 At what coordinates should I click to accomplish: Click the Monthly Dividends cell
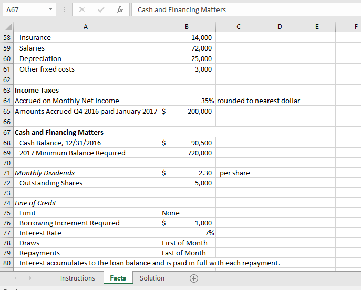point(86,173)
